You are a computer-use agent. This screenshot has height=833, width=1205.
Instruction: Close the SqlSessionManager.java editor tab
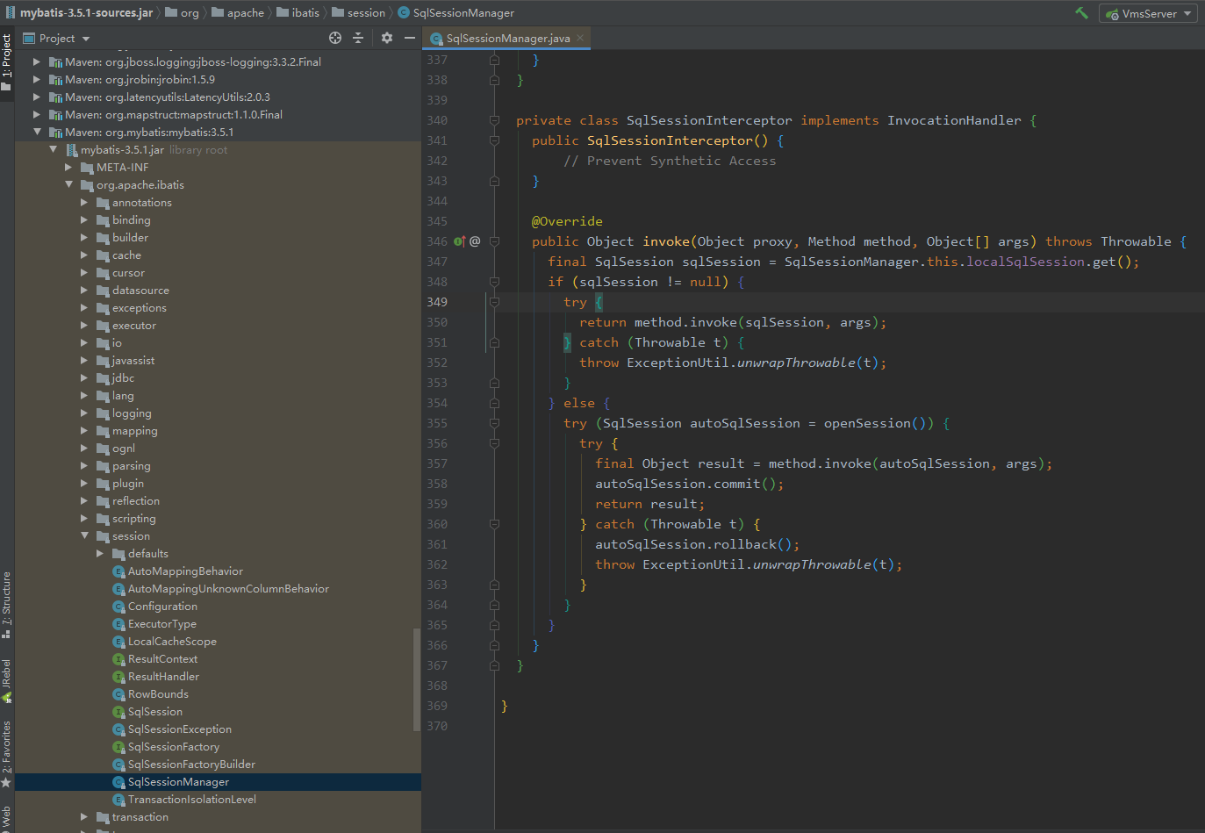coord(580,38)
